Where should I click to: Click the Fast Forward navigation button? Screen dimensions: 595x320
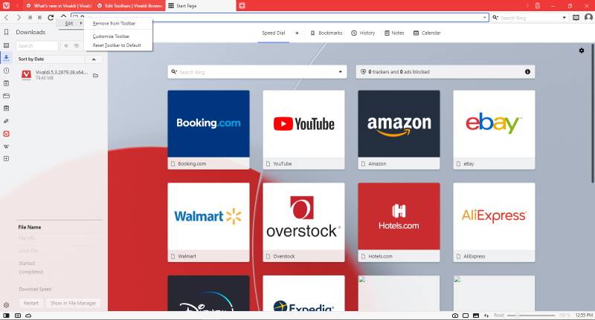40,17
